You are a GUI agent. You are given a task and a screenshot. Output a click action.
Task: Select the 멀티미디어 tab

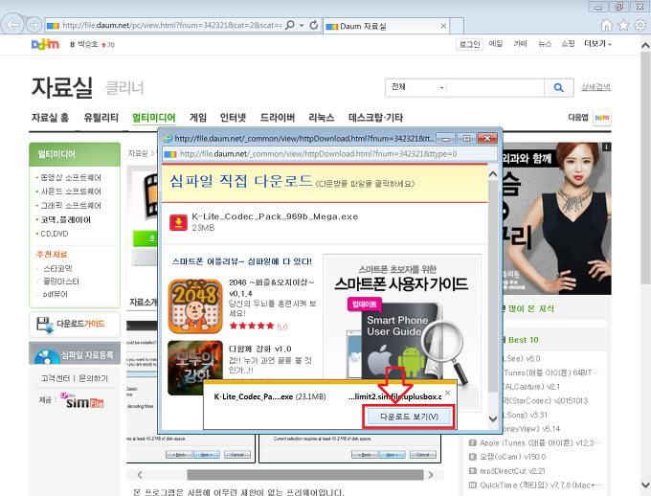tap(153, 118)
